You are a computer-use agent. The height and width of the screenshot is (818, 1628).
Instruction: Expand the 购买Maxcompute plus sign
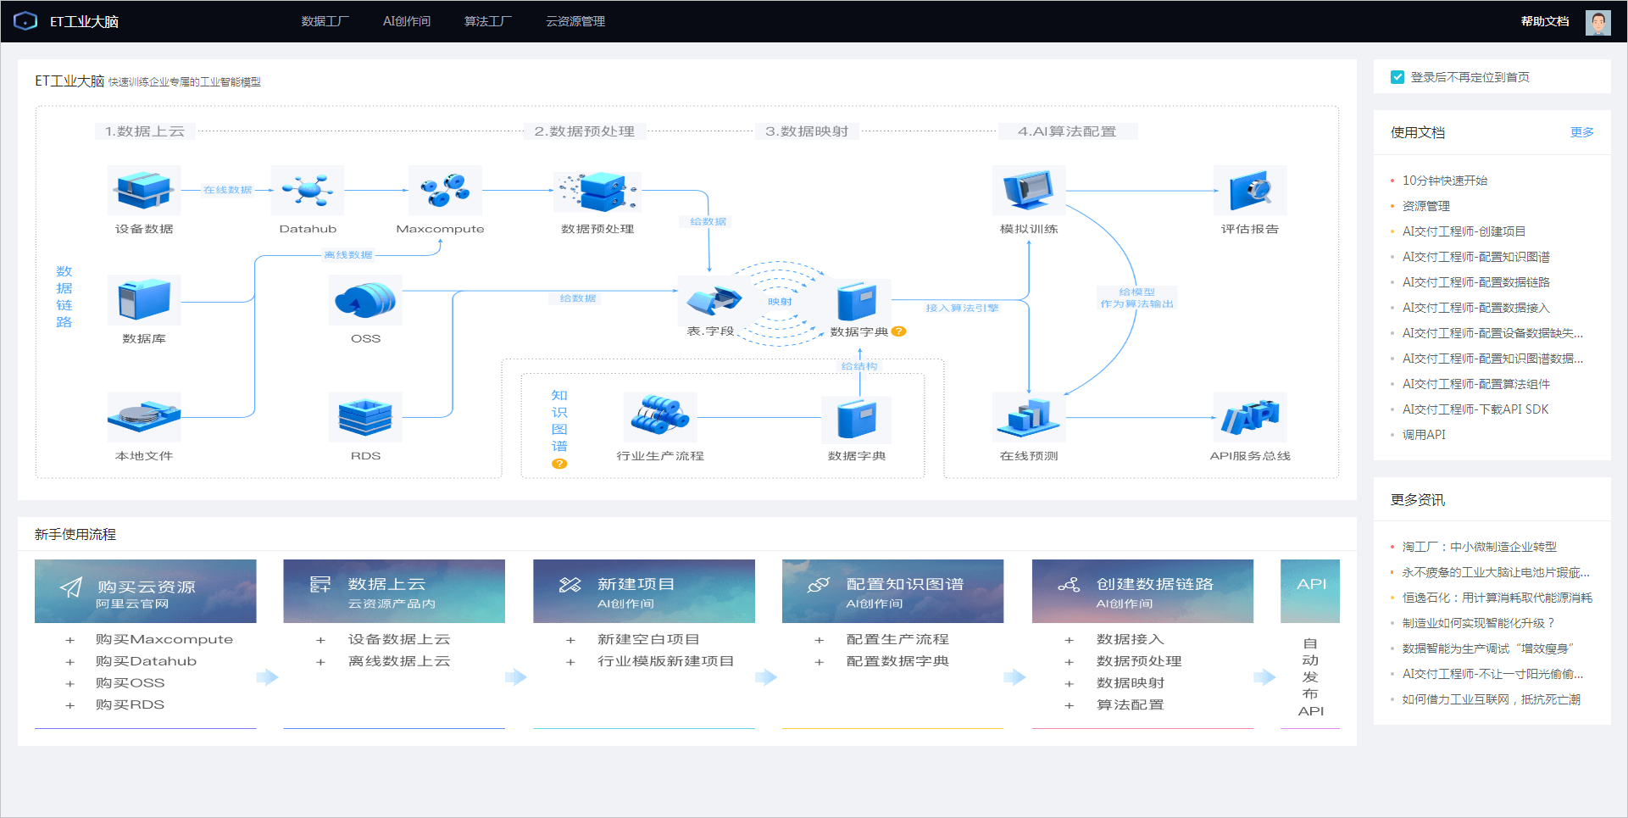[x=70, y=640]
